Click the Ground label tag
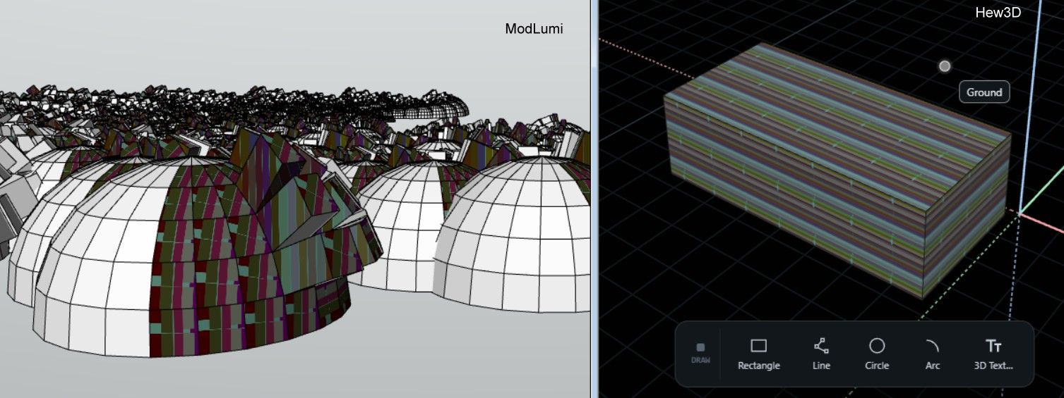Viewport: 1064px width, 398px height. click(984, 92)
